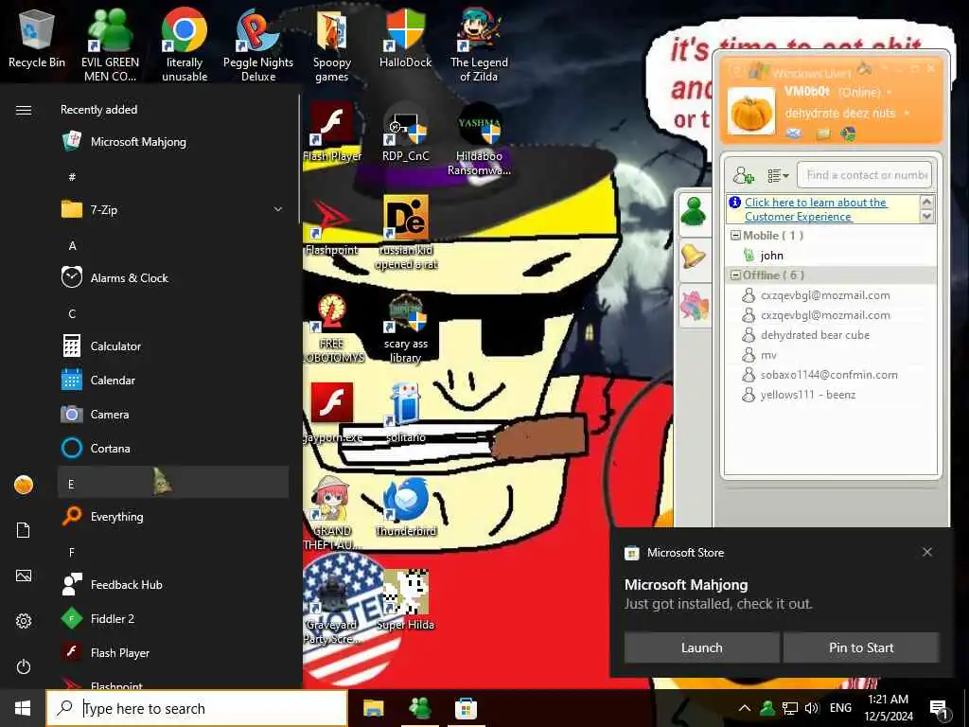Screen dimensions: 969x727
Task: Open the Messenger email envelope icon
Action: point(794,133)
